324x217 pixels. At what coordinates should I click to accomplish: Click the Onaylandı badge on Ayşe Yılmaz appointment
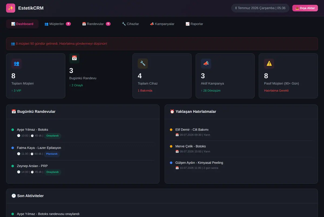pos(52,136)
